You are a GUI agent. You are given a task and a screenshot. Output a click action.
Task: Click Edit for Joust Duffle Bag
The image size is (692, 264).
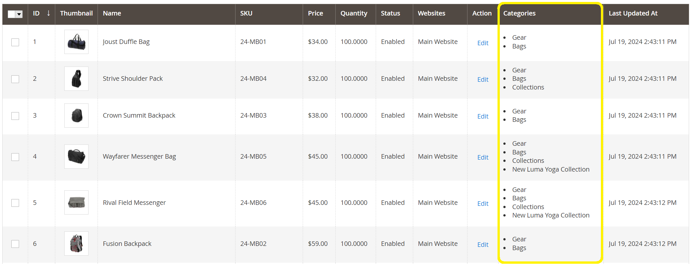(483, 43)
